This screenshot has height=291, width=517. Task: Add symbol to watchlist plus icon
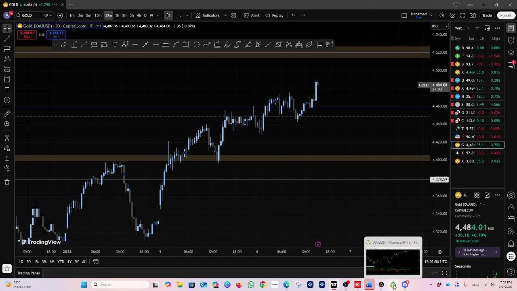click(477, 28)
